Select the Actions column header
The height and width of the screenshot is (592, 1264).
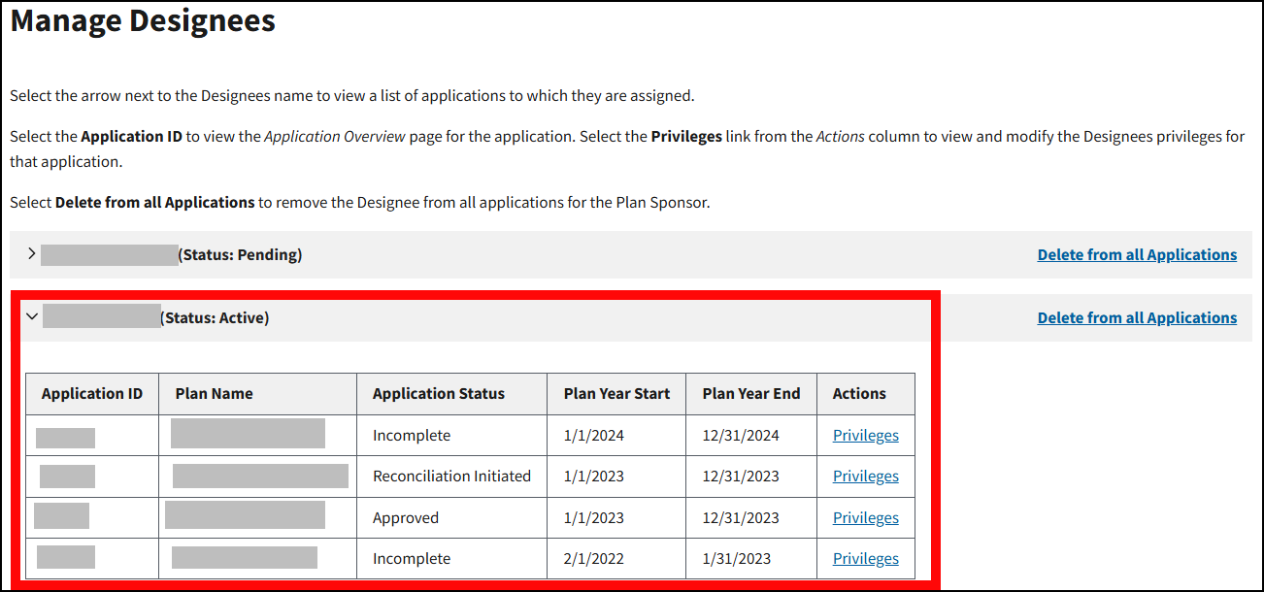859,394
